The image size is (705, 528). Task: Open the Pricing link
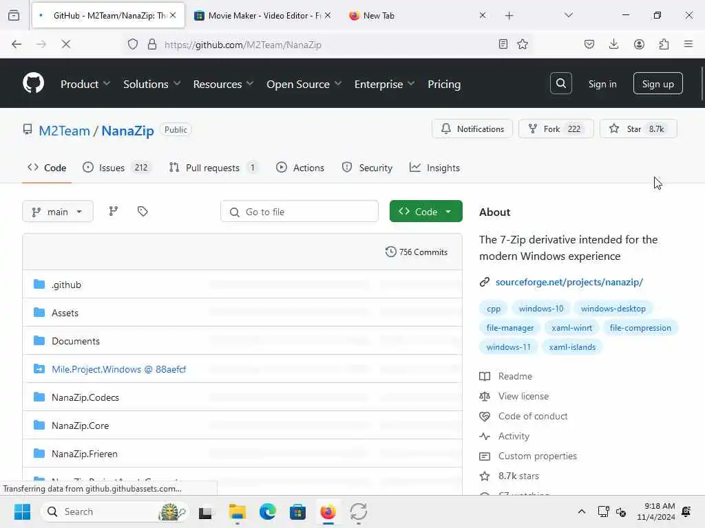point(444,84)
